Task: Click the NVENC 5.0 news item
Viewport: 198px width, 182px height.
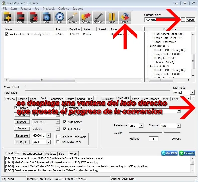Action: coord(54,158)
